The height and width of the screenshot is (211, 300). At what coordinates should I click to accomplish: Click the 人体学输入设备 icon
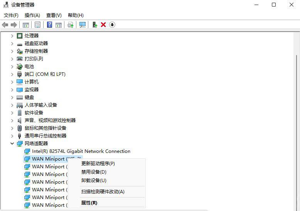coord(20,105)
